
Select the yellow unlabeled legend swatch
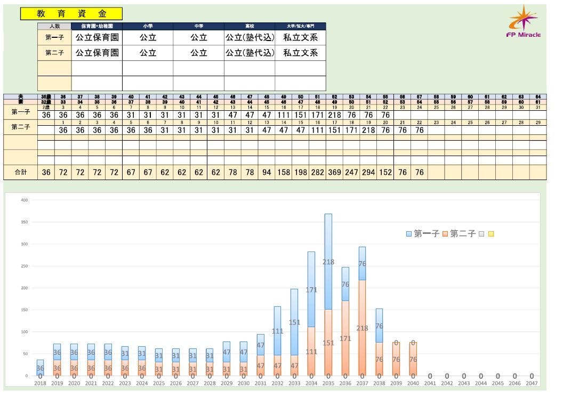491,234
